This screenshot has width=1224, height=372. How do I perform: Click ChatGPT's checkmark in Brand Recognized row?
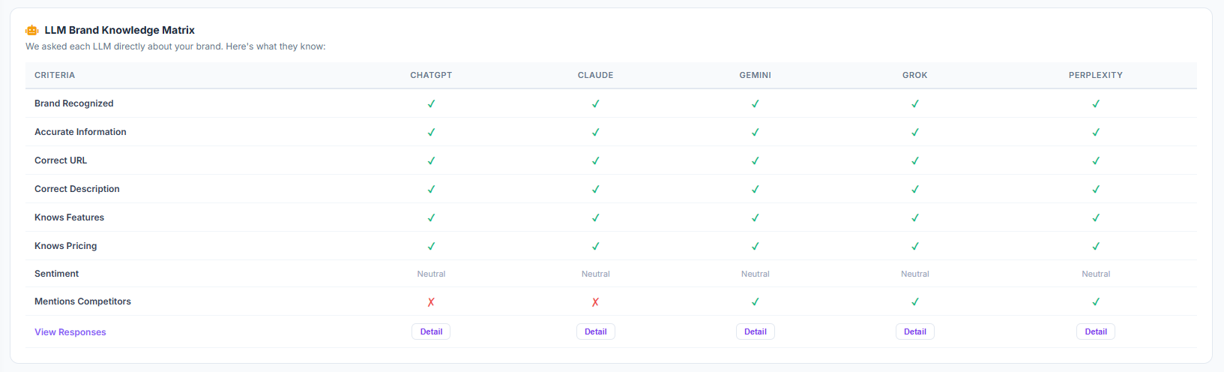click(x=431, y=104)
